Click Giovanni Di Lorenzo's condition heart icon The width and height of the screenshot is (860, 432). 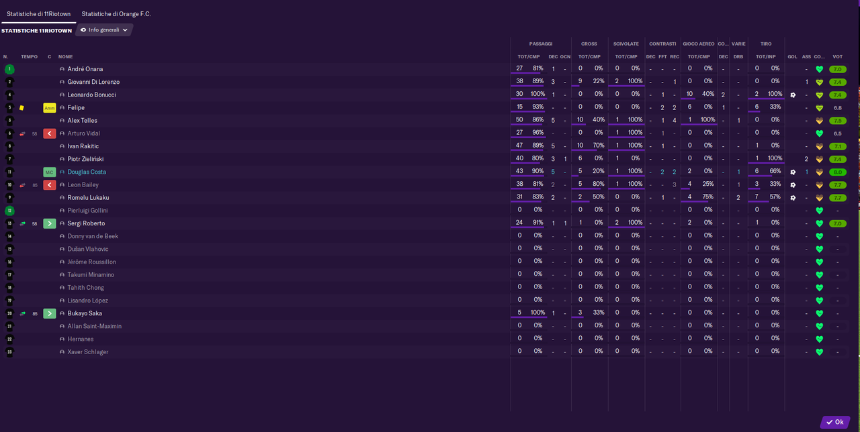click(x=819, y=82)
